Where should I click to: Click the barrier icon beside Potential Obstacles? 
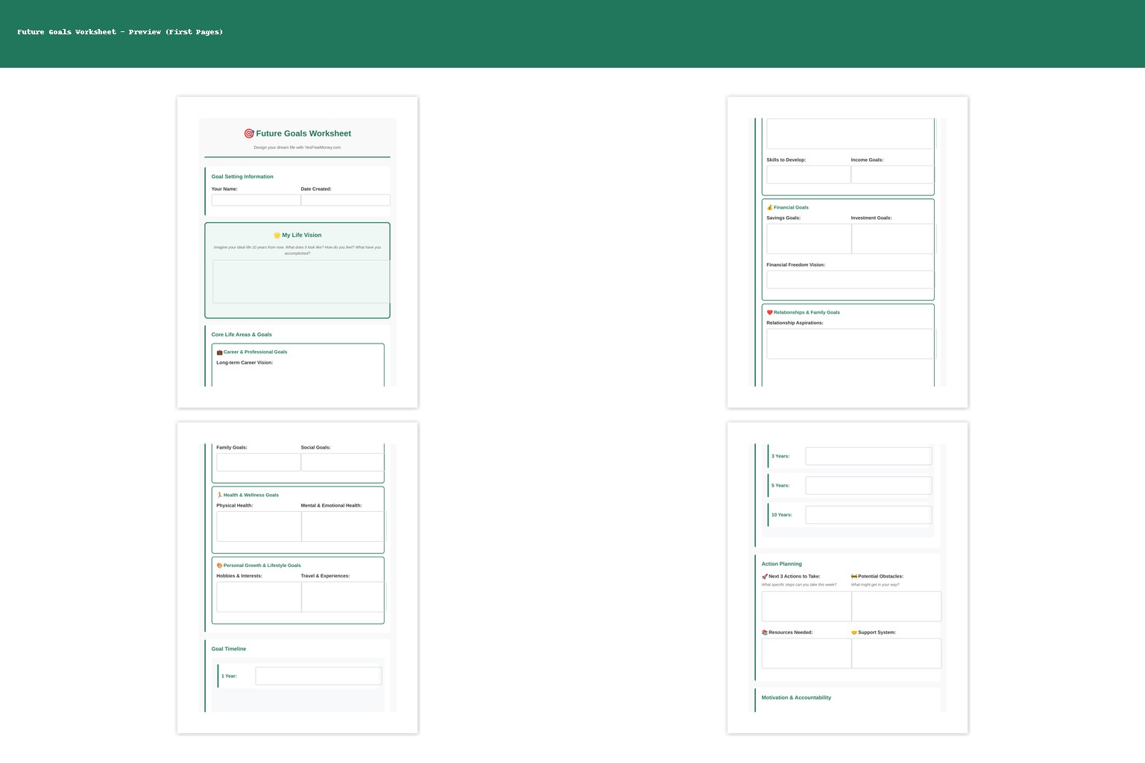click(x=854, y=577)
